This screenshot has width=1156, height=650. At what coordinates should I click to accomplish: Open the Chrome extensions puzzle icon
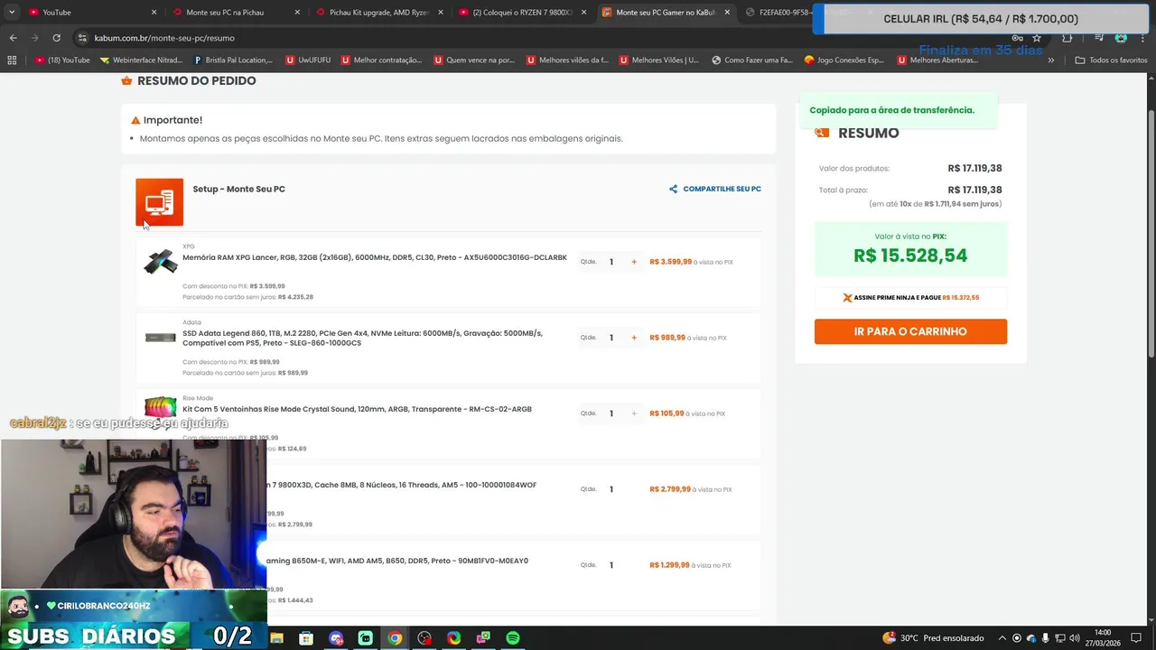[1067, 38]
